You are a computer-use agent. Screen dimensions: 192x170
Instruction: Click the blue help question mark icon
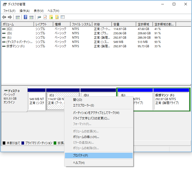(25, 17)
